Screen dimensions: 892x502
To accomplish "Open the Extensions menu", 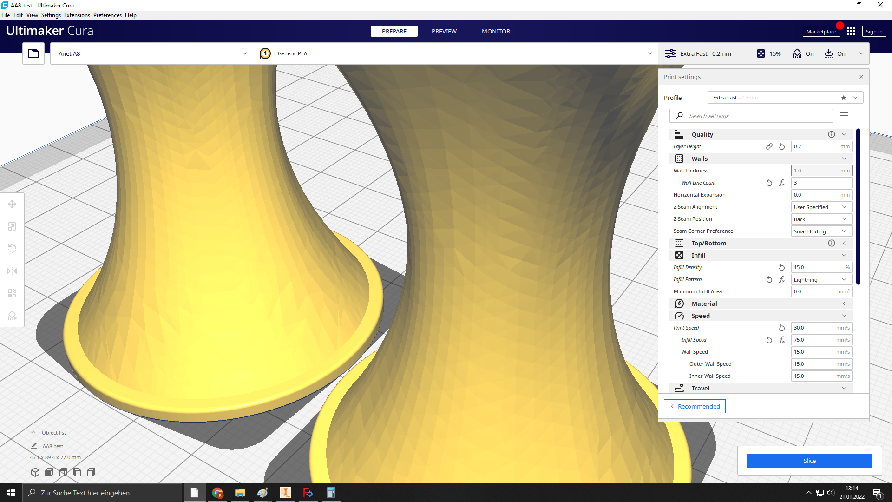I will pyautogui.click(x=77, y=15).
